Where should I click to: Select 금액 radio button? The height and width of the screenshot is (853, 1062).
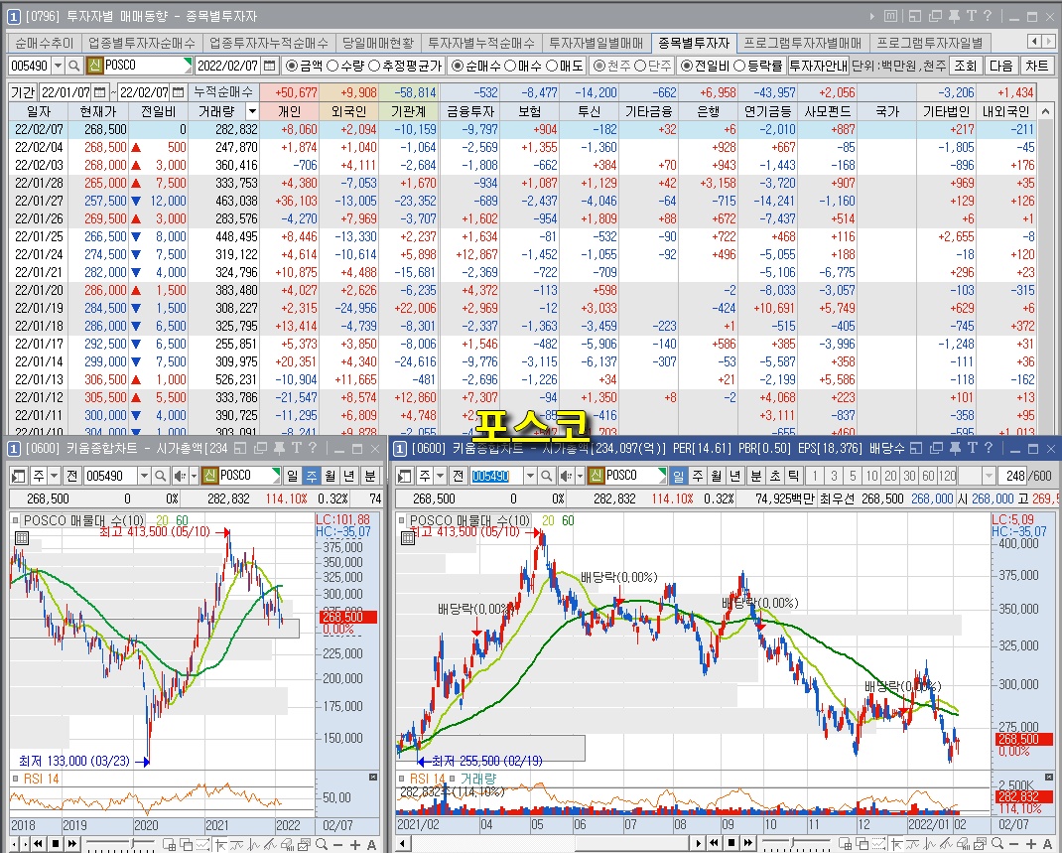point(292,66)
